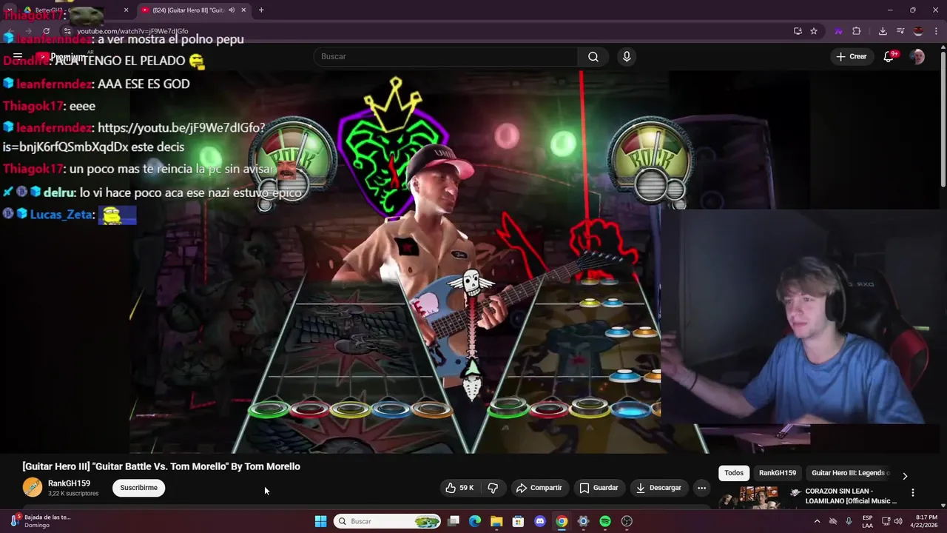Click the Guitar Hero video player
This screenshot has height=533, width=947.
(x=473, y=261)
